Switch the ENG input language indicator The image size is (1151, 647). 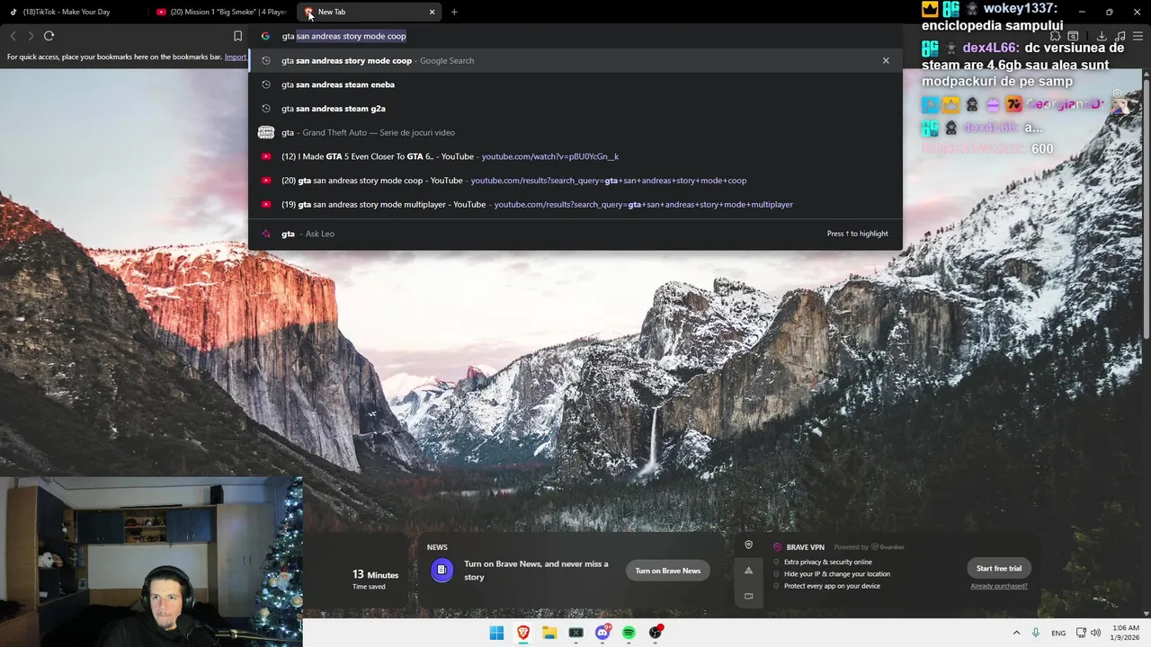(1058, 633)
